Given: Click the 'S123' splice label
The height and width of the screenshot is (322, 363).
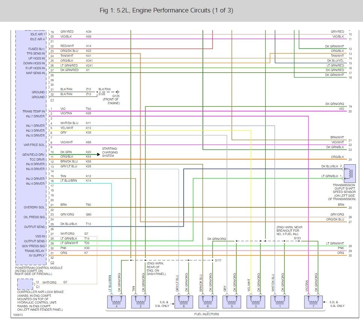Looking at the screenshot, I should pos(297,238).
